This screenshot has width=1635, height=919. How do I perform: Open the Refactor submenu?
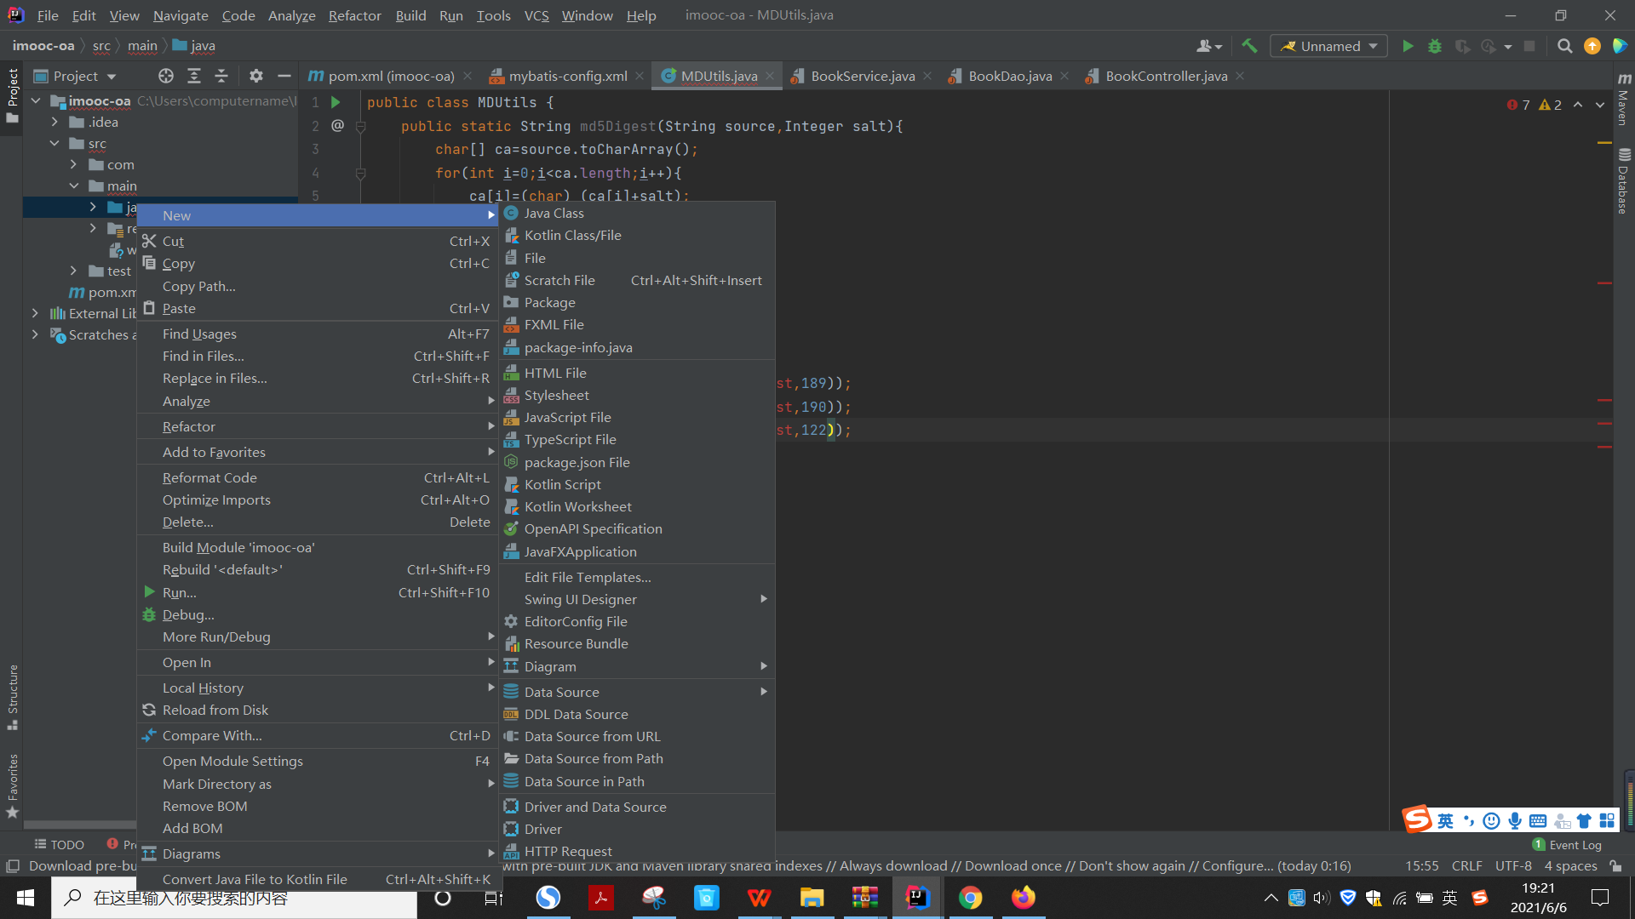point(317,426)
